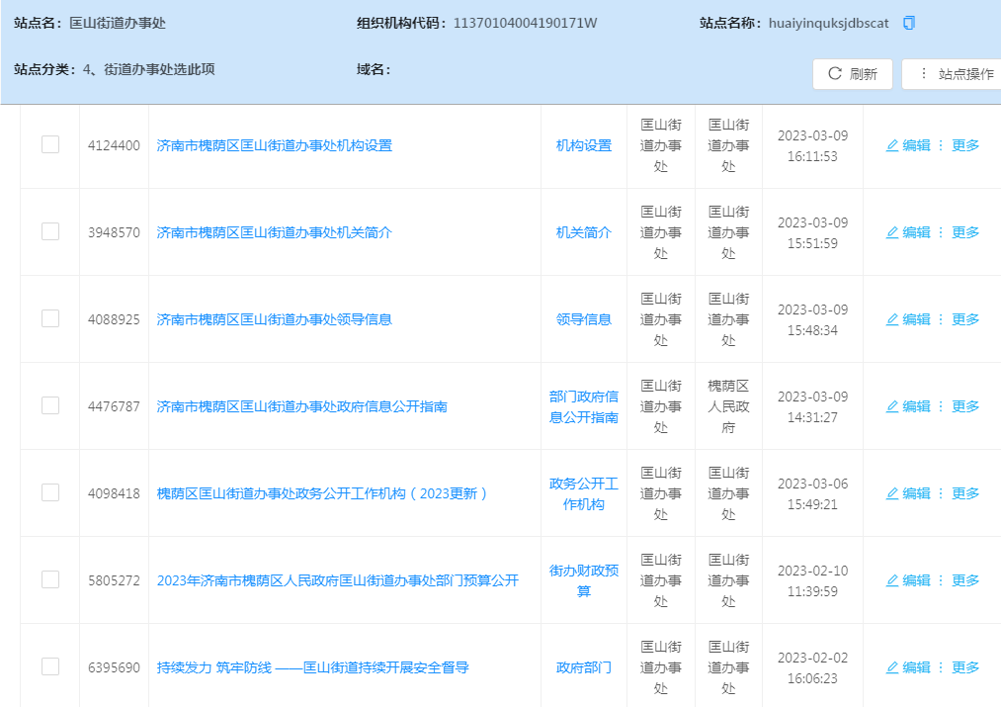The width and height of the screenshot is (1001, 707).
Task: Check the box for article 5805272
Action: click(x=50, y=579)
